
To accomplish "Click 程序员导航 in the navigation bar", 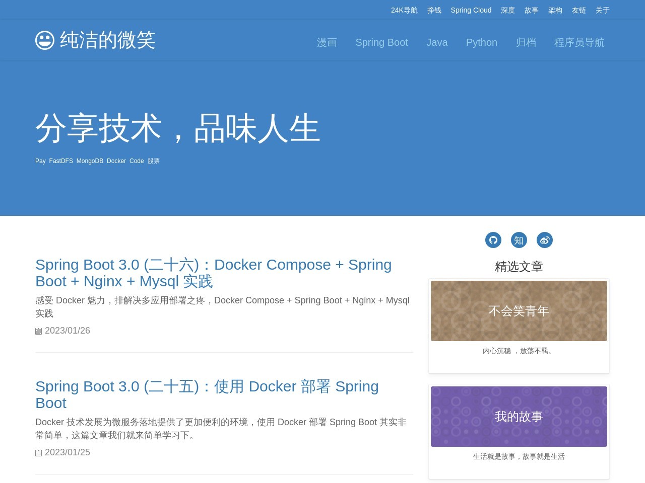I will (x=579, y=42).
